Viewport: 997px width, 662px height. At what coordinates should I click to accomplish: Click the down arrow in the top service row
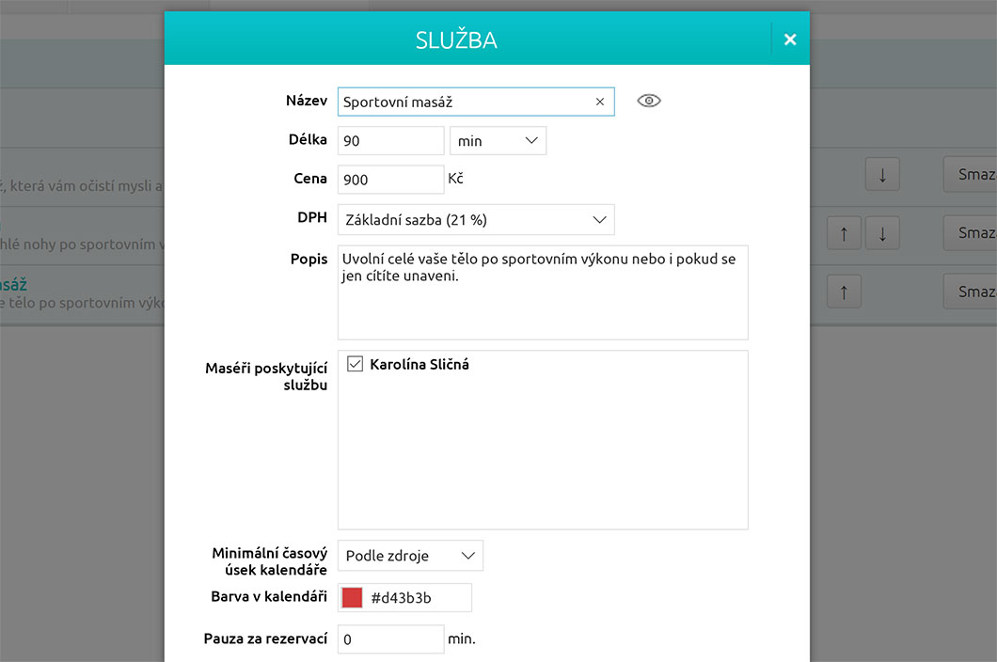coord(882,175)
